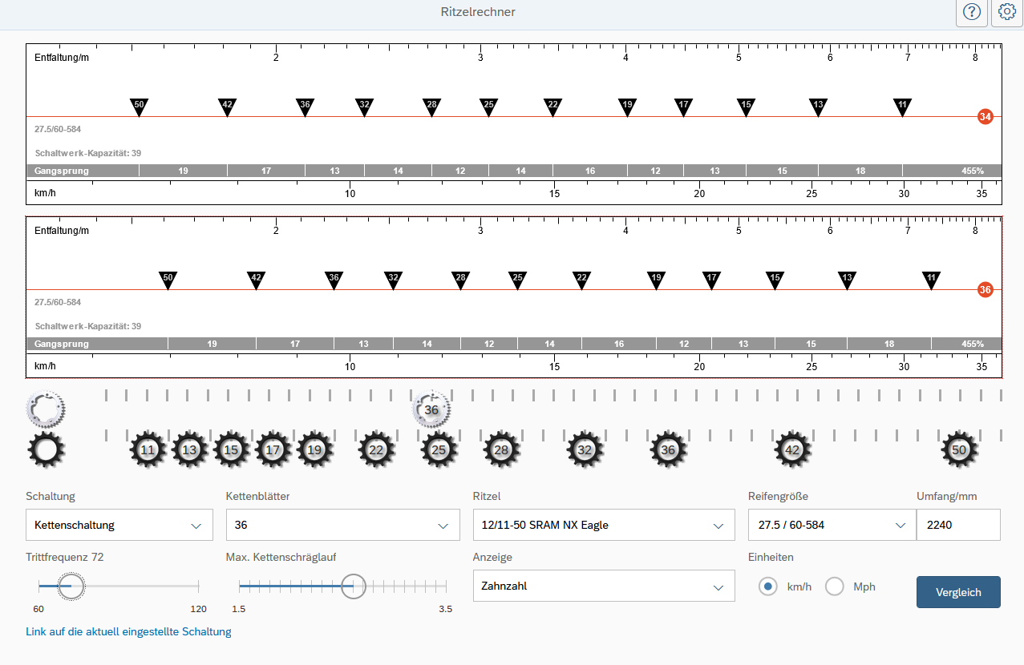Screen dimensions: 1024x665
Task: Click the 36-tooth chainring icon
Action: [x=431, y=409]
